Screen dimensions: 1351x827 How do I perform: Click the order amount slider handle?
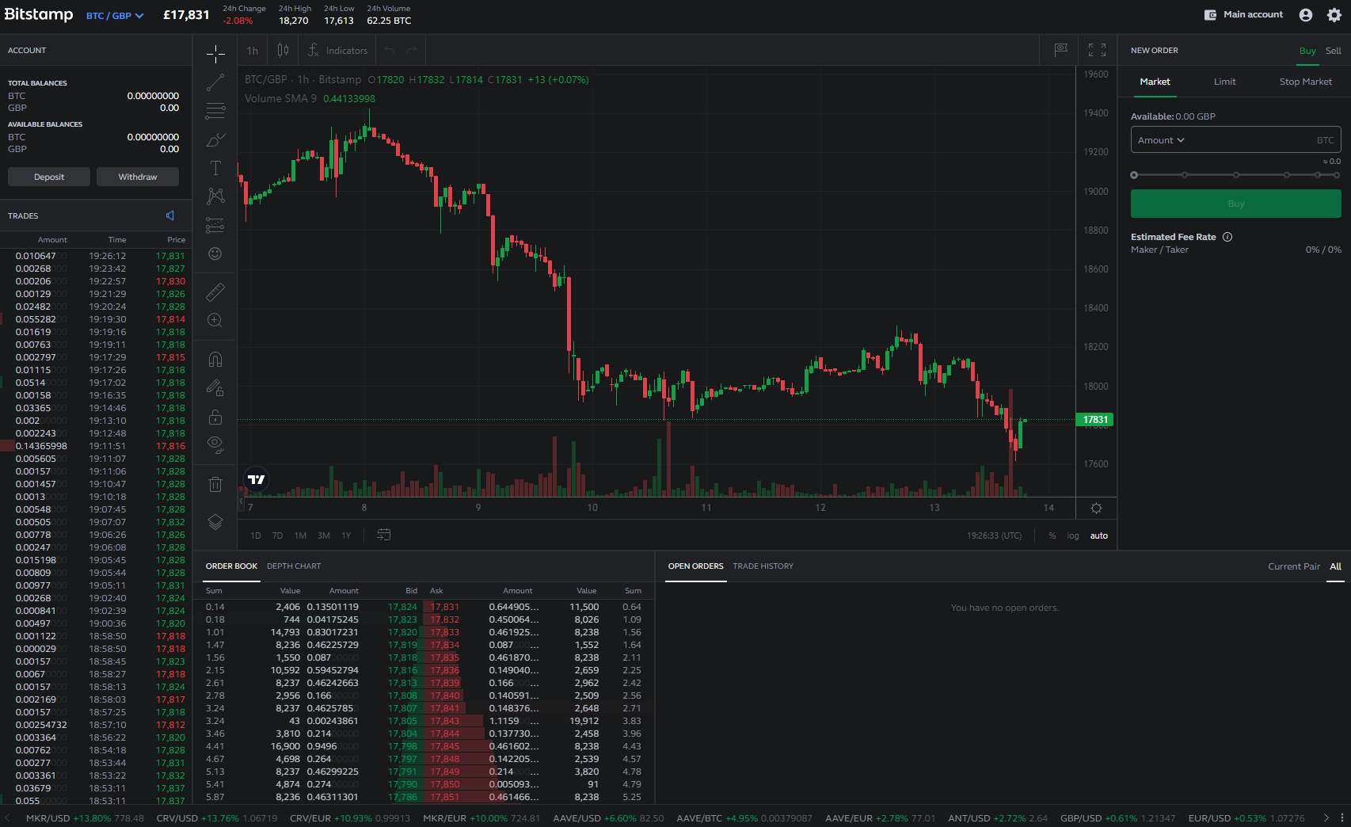pyautogui.click(x=1134, y=175)
